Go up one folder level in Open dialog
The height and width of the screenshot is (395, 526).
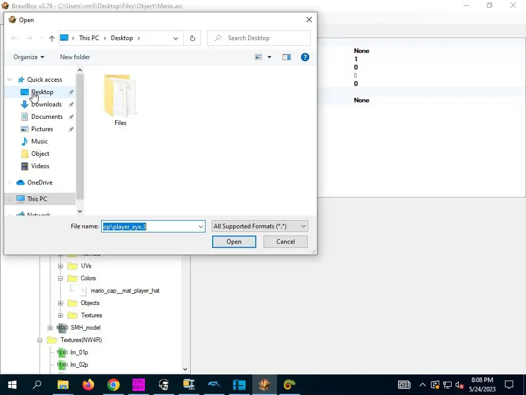pos(52,38)
